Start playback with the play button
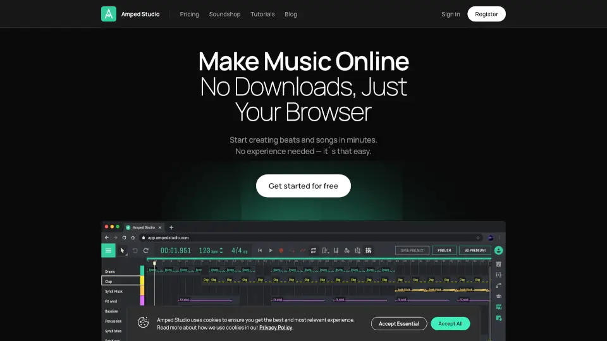This screenshot has width=607, height=341. (271, 251)
